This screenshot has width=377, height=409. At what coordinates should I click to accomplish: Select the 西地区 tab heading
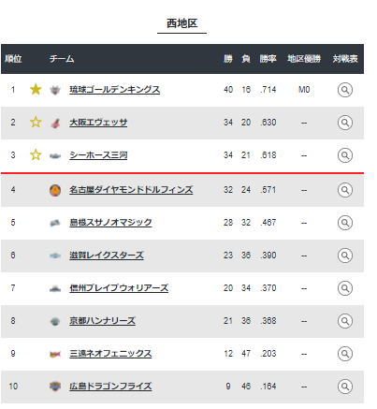click(181, 23)
